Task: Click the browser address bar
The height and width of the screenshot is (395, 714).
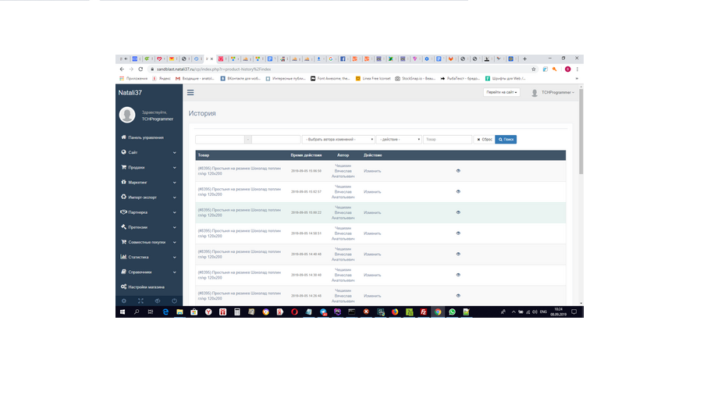Action: 337,69
